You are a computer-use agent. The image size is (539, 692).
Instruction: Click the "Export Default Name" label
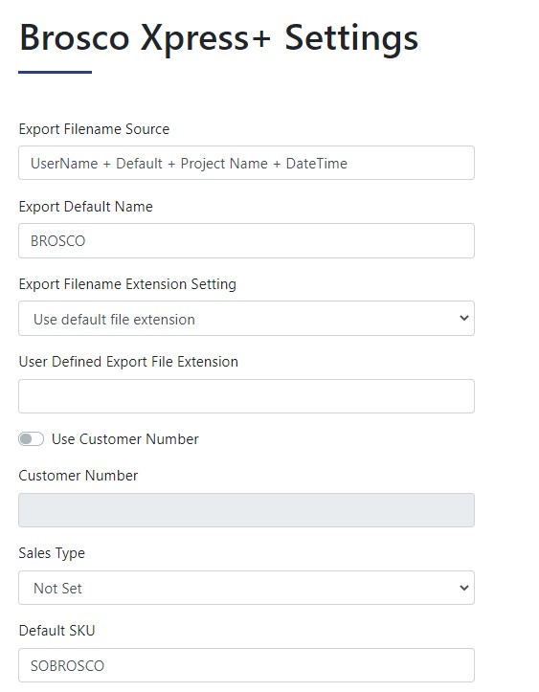(x=85, y=207)
